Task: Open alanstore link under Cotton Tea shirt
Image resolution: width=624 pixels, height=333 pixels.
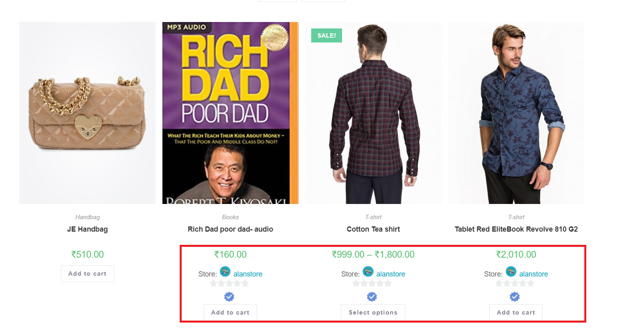Action: pos(391,274)
